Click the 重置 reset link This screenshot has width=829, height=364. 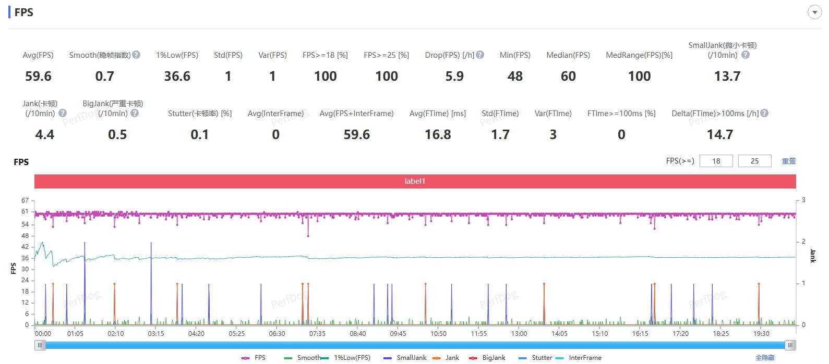[788, 161]
